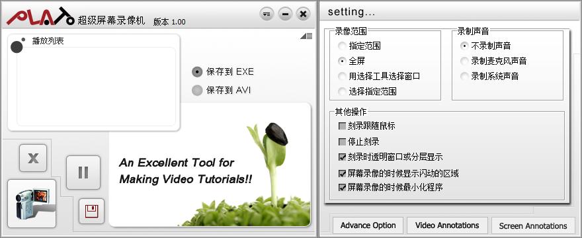Screen dimensions: 582x238
Task: Click the setting... title text
Action: (351, 12)
